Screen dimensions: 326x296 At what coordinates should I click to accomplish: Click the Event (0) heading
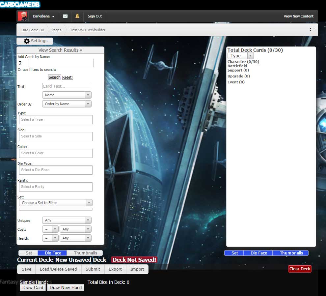[236, 82]
